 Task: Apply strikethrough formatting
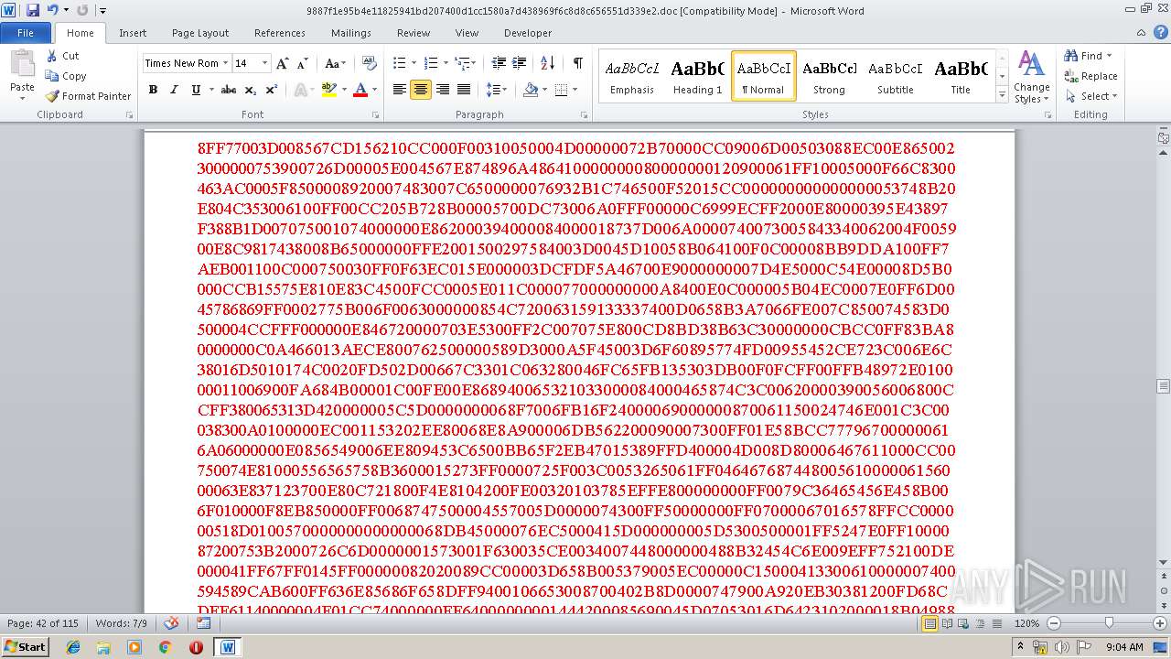229,90
